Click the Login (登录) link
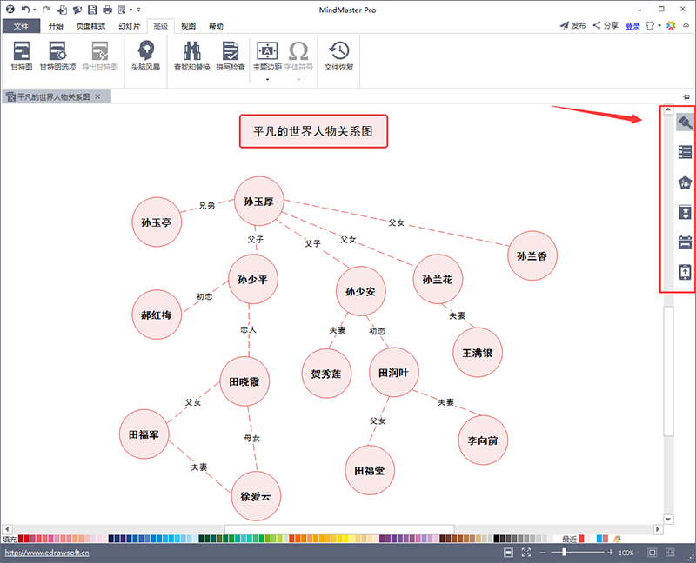696x563 pixels. tap(632, 26)
